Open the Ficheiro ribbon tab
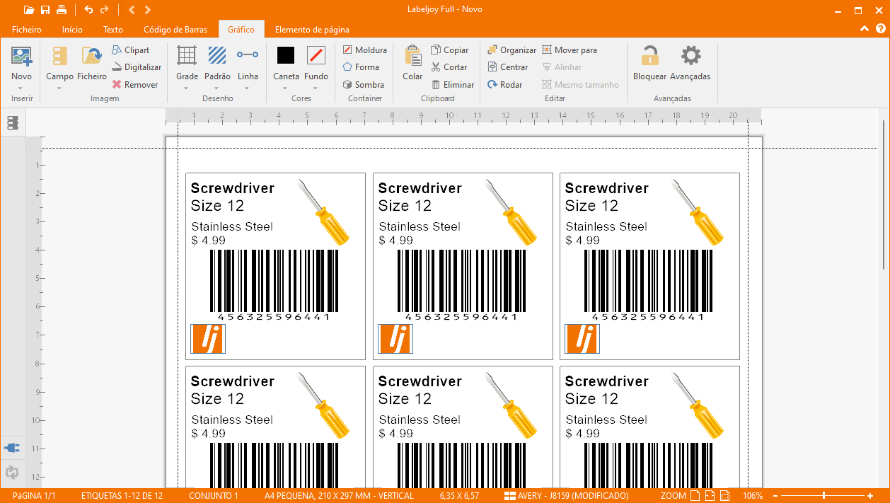 27,30
